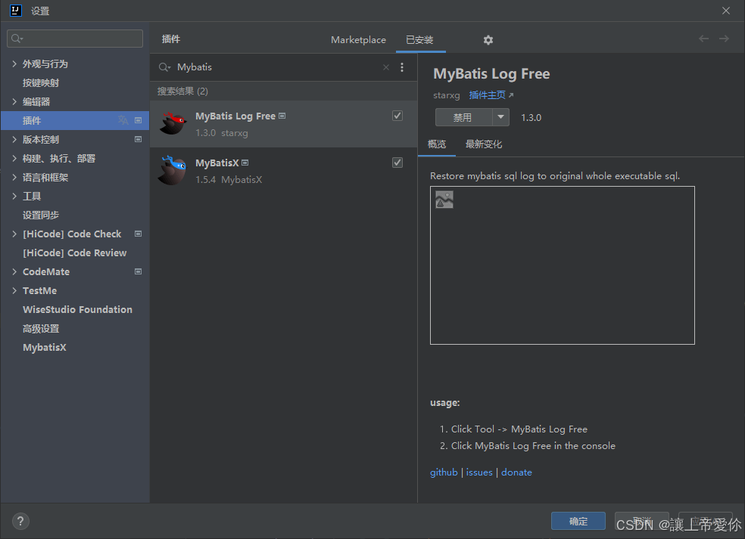Focus the settings search field

pos(75,39)
